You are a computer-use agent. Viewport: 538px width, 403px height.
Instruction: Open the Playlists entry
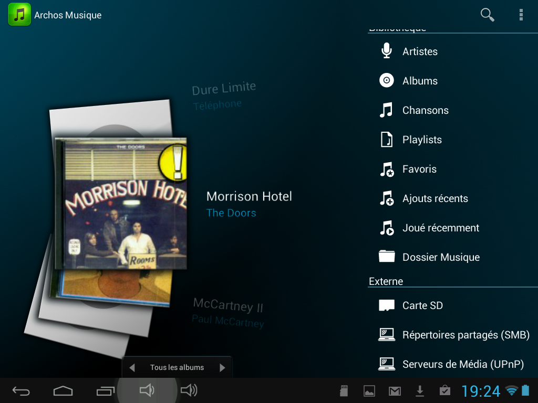pyautogui.click(x=422, y=140)
